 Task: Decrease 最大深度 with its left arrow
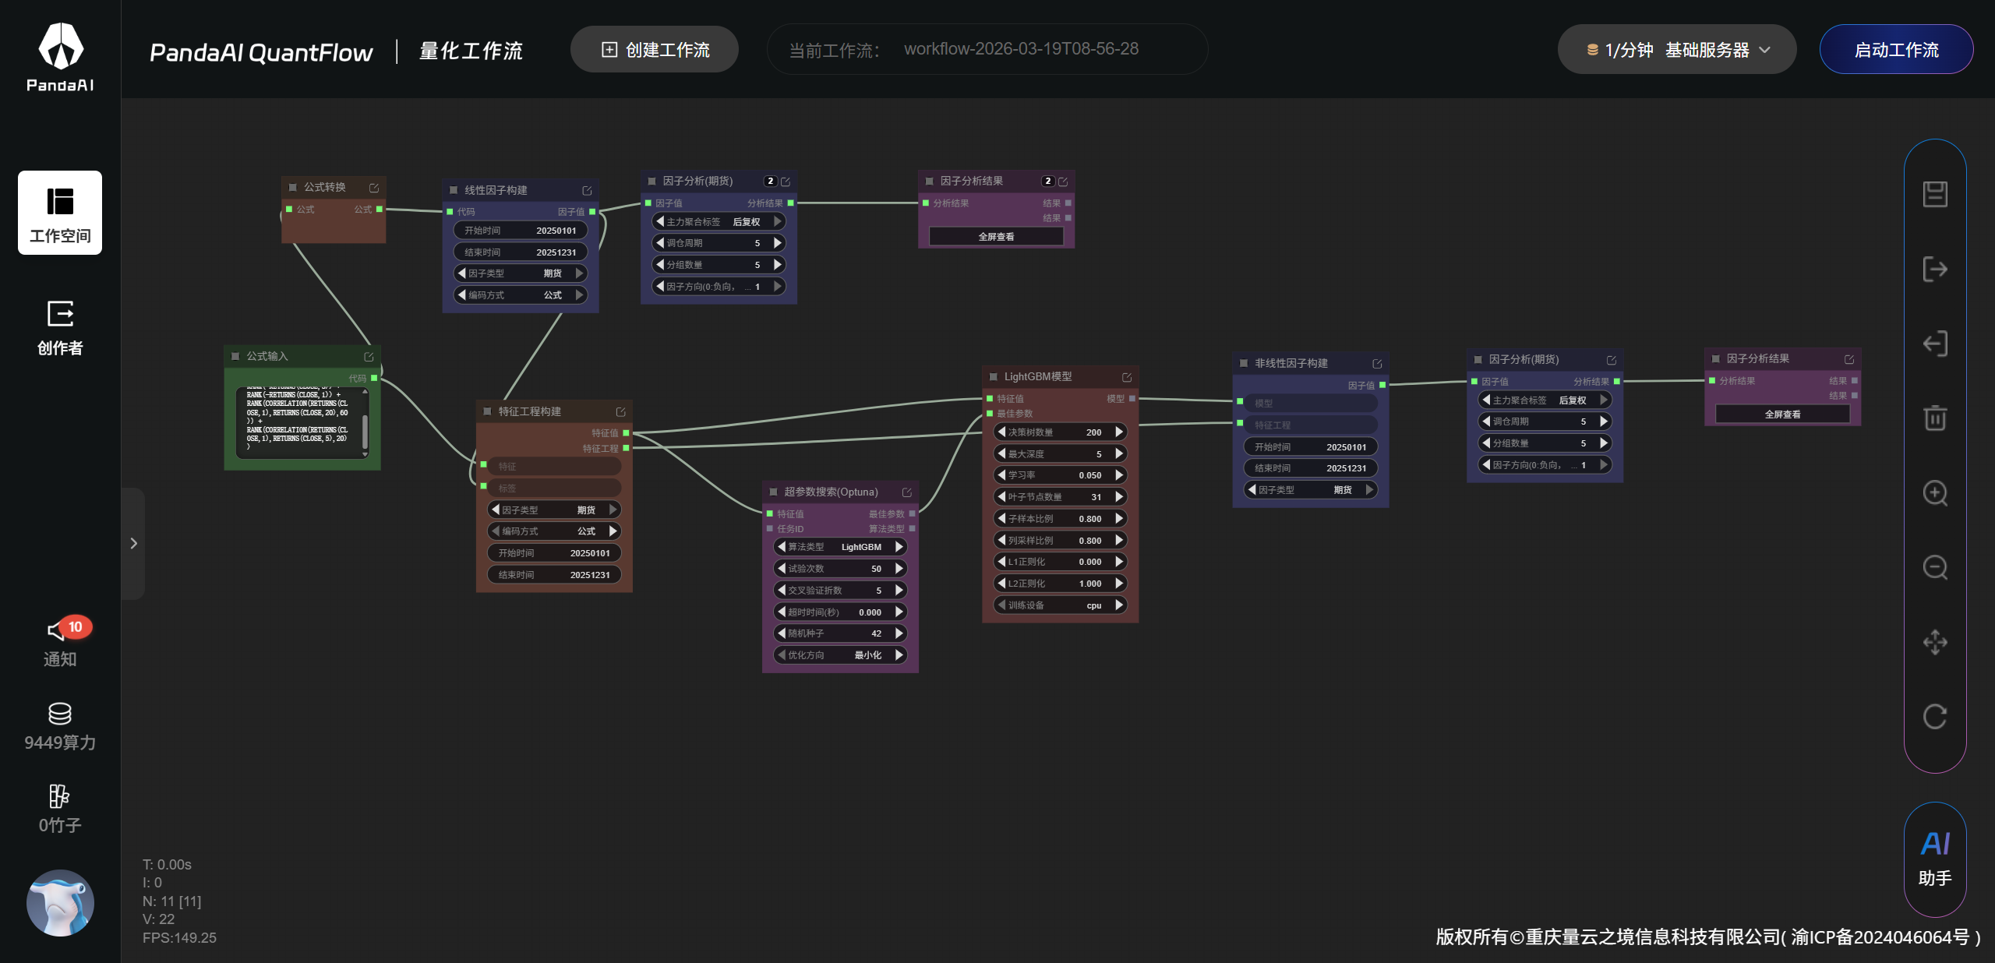point(1002,453)
